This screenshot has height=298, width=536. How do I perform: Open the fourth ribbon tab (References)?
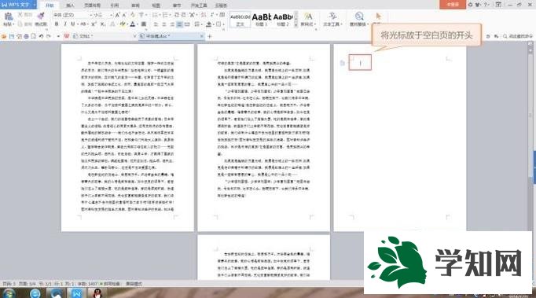[x=115, y=6]
